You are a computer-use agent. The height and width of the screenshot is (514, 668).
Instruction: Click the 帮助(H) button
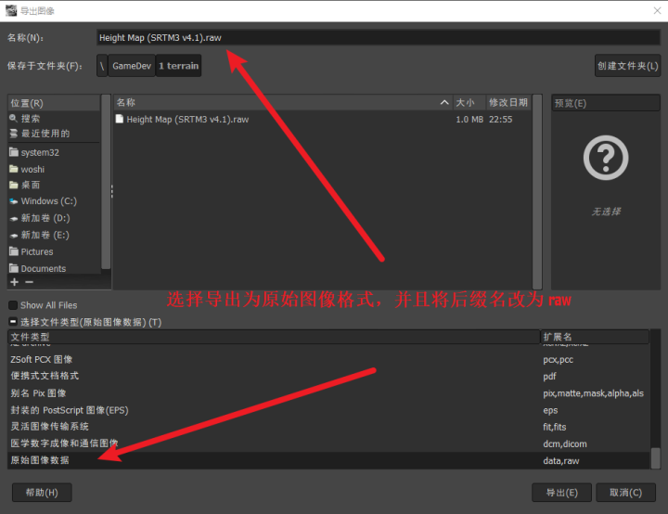coord(42,493)
